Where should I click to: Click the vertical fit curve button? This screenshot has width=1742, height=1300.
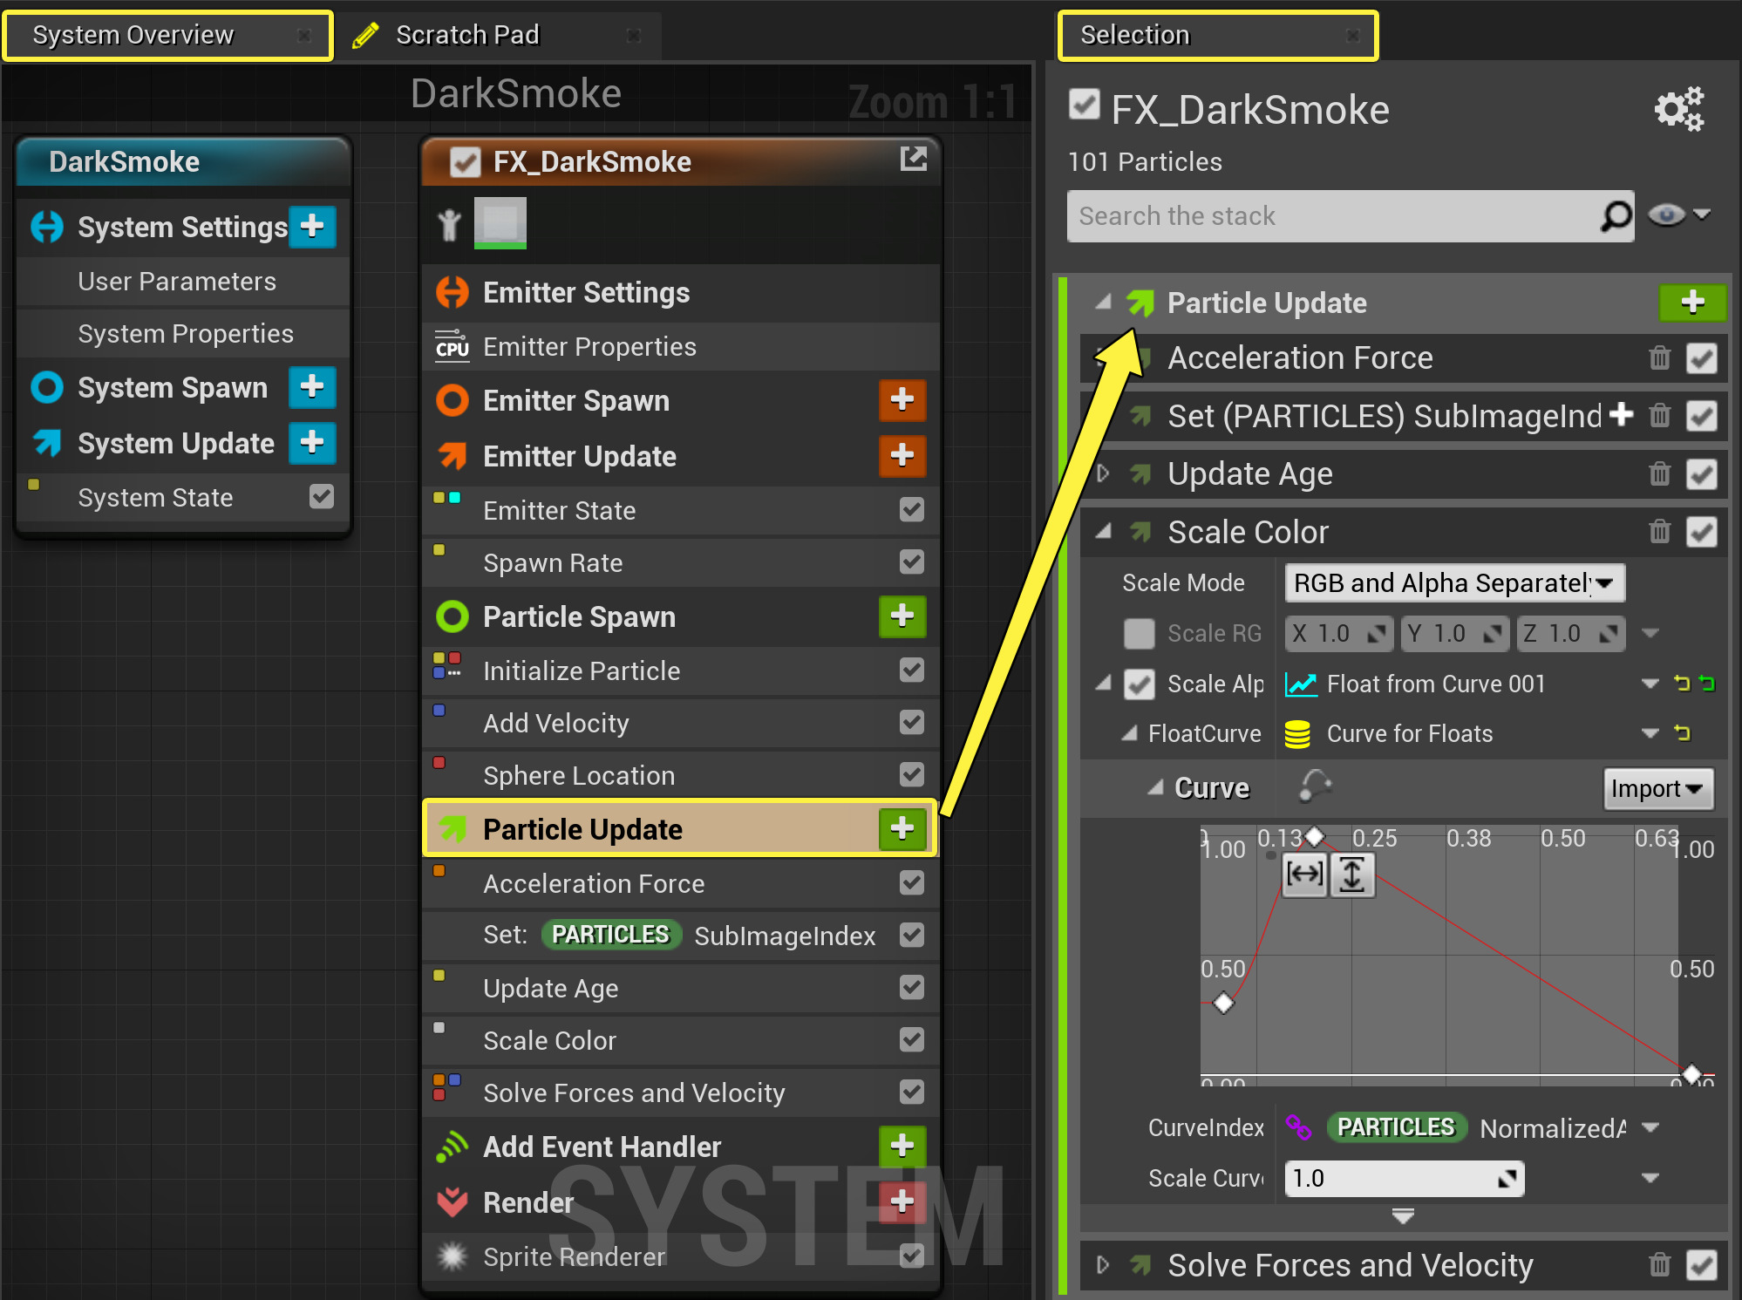[1352, 874]
